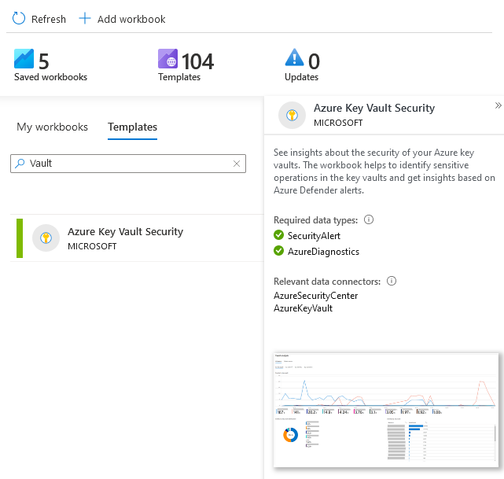Click the key vault icon in details header

292,115
